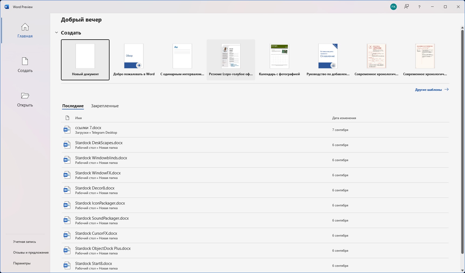
Task: Click the scrollbar up arrow
Action: (x=462, y=27)
